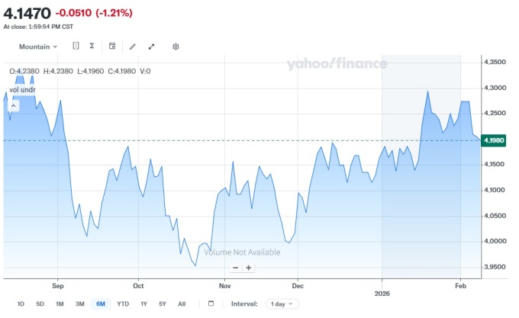Show All time range
The image size is (519, 318).
click(182, 304)
